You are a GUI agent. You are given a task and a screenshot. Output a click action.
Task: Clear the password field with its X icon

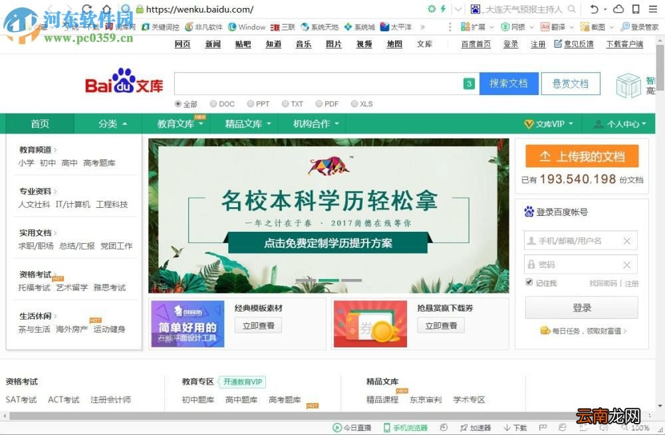627,265
